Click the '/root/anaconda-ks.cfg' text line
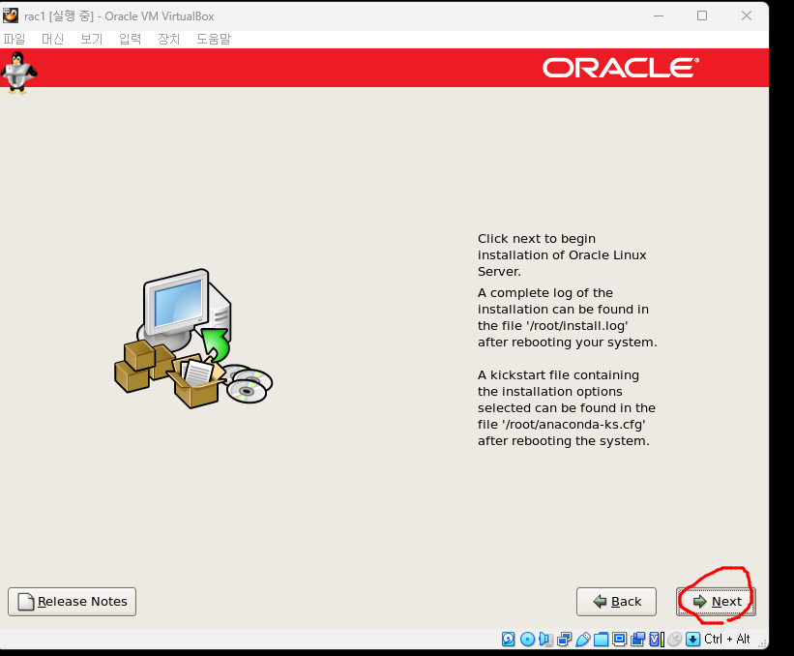This screenshot has width=794, height=656. coord(562,425)
